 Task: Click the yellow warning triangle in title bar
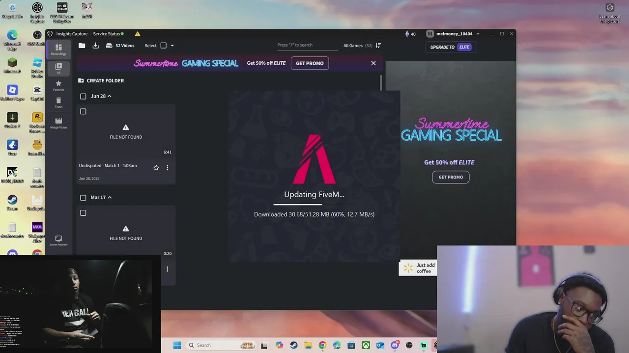(x=138, y=34)
